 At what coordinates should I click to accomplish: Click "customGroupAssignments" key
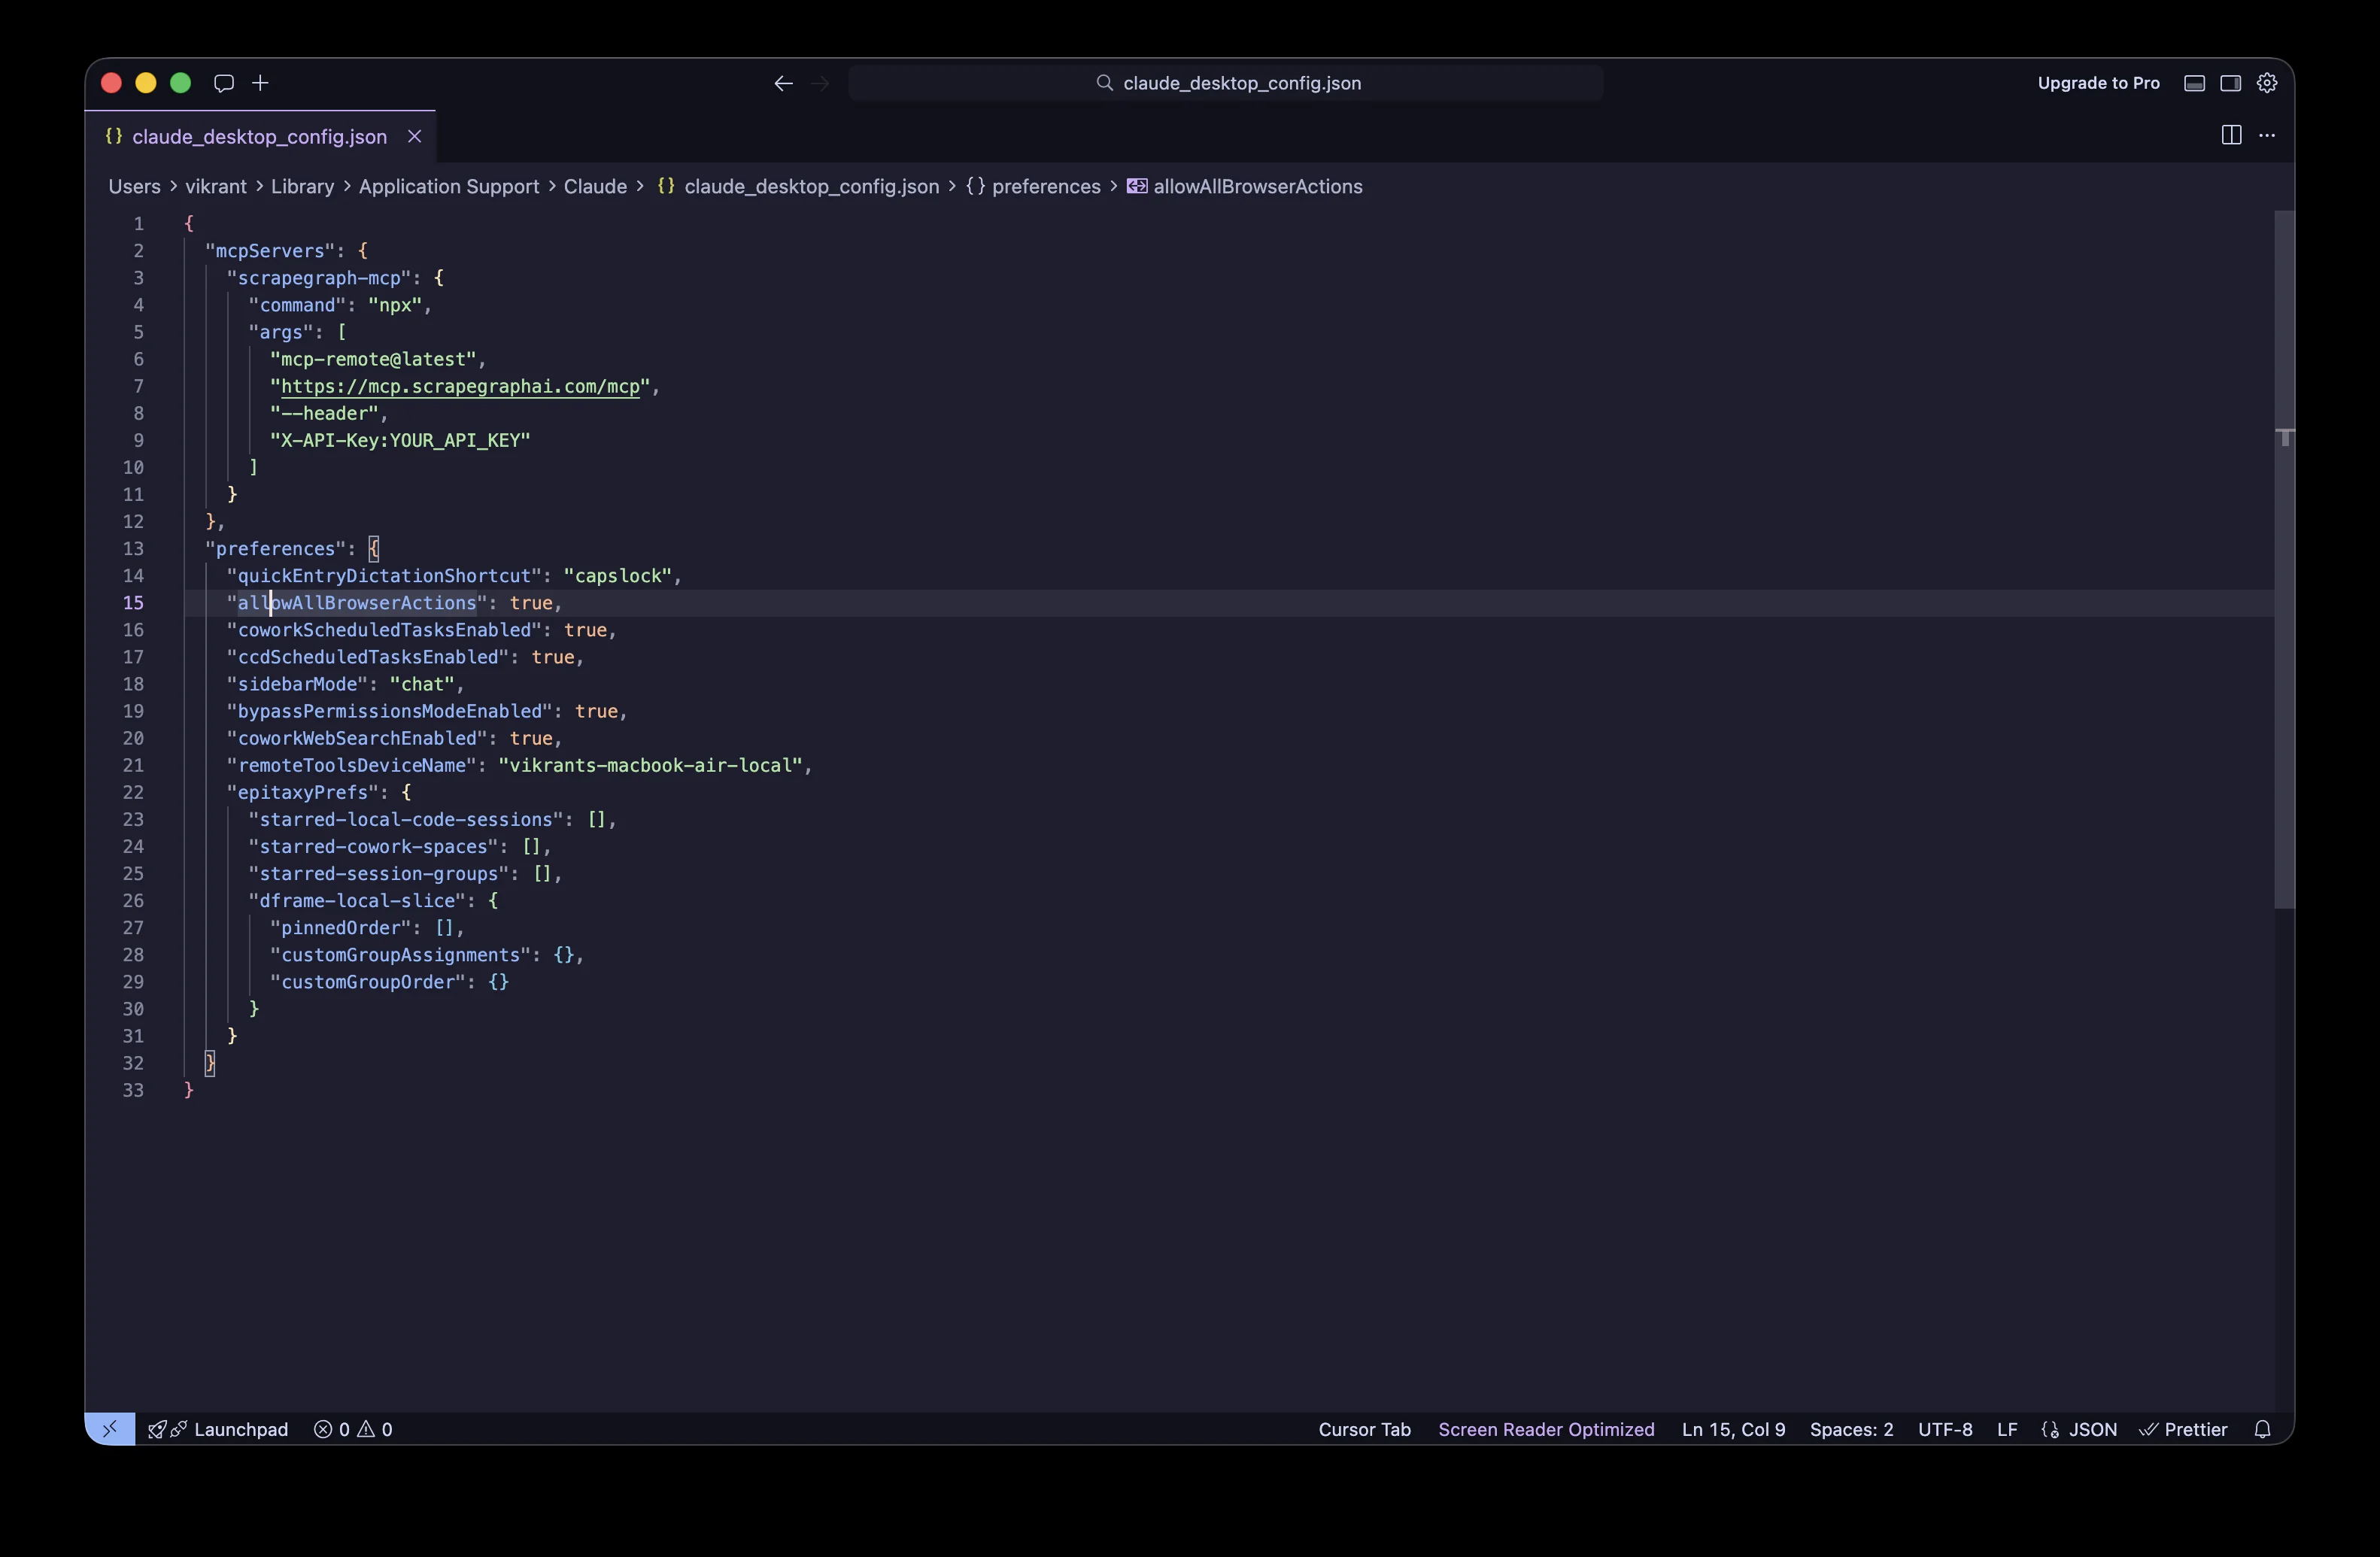pos(400,954)
